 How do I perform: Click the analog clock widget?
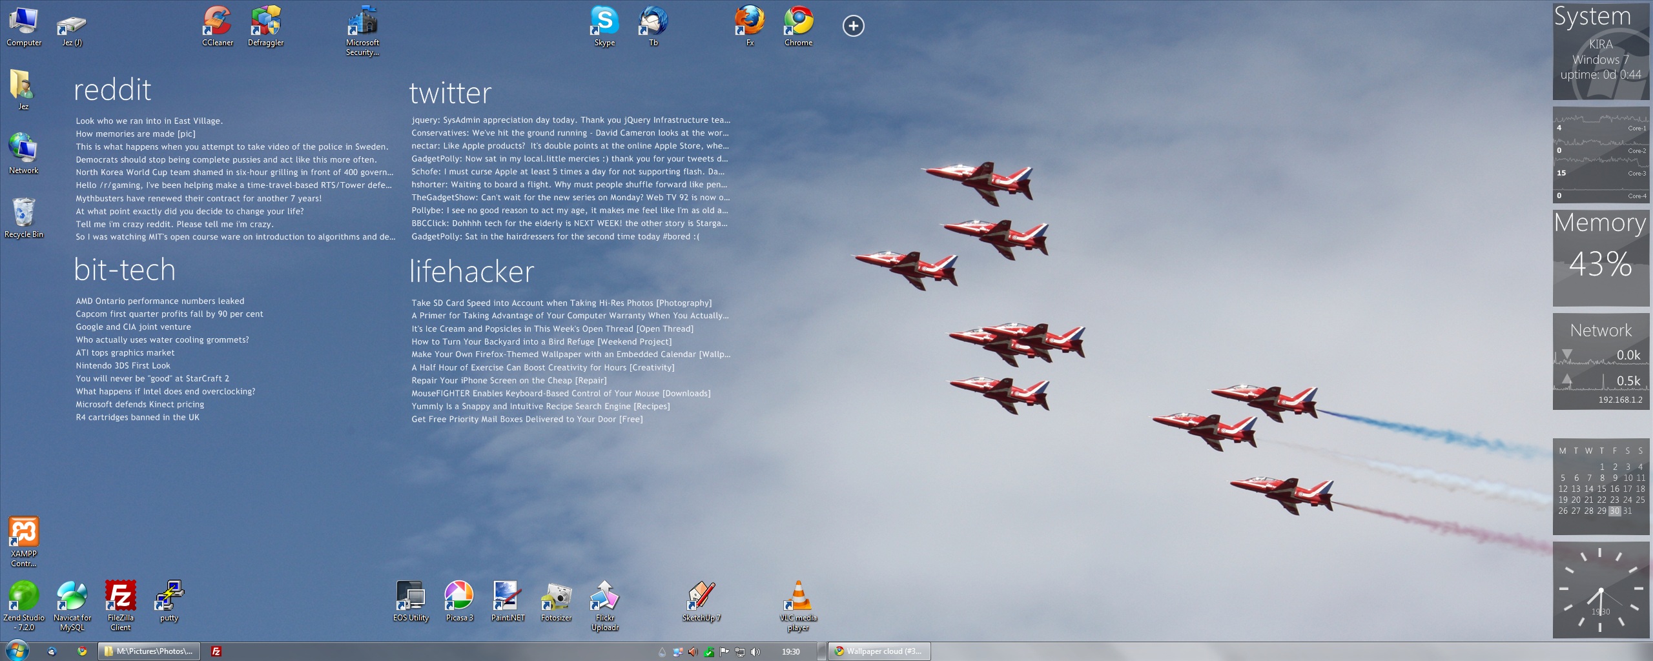pos(1601,590)
